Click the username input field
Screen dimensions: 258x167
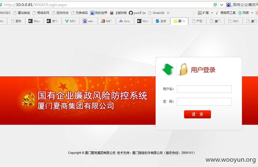coord(204,89)
